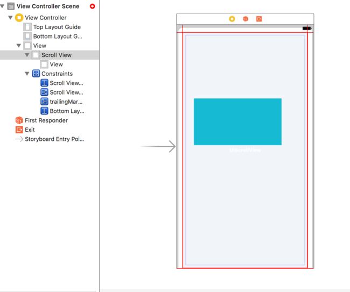
Task: Click the orange Exit icon in outline
Action: click(19, 130)
